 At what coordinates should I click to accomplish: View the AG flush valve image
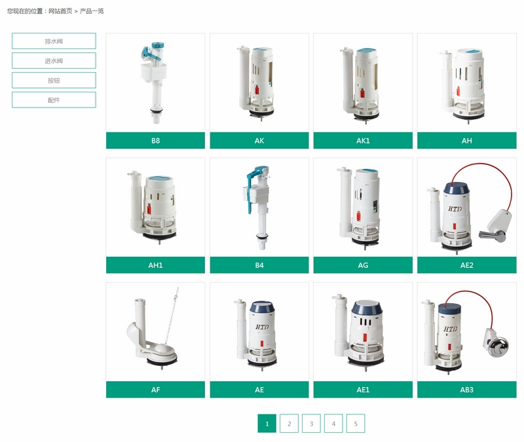[x=363, y=207]
